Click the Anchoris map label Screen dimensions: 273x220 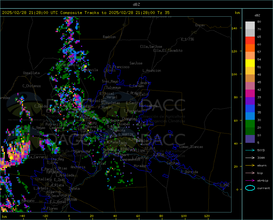pyautogui.click(x=78, y=167)
